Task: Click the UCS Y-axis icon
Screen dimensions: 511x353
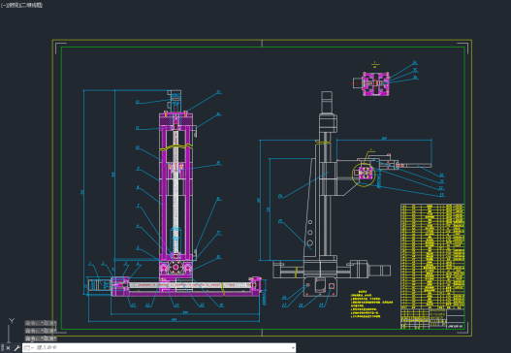Action: tap(12, 320)
